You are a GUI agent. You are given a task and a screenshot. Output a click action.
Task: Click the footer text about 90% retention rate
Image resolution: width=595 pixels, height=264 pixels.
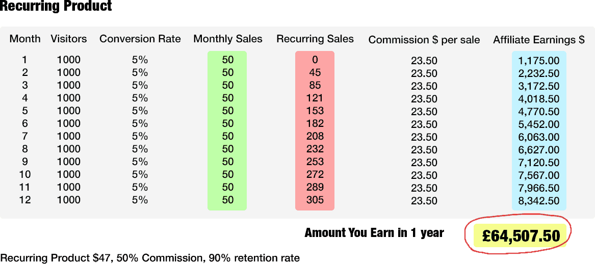[x=150, y=258]
